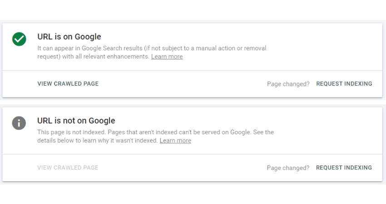Request indexing for the URL on Google
This screenshot has height=204, width=386.
pos(344,83)
